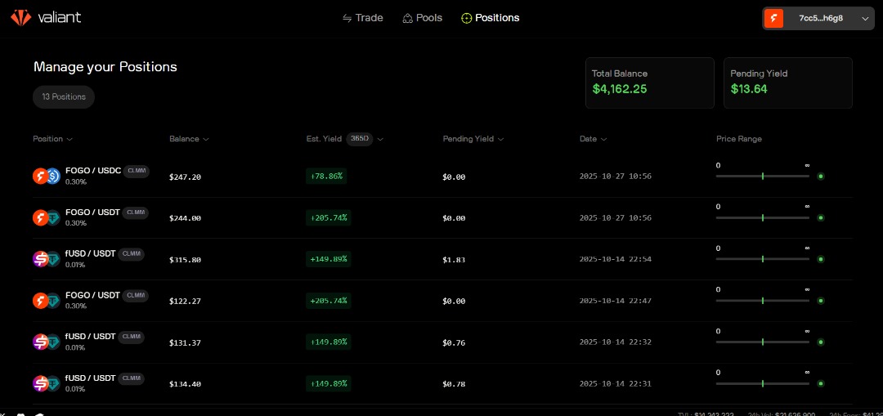Viewport: 883px width, 416px height.
Task: Click token pair icon in the $131.37 row
Action: [46, 342]
